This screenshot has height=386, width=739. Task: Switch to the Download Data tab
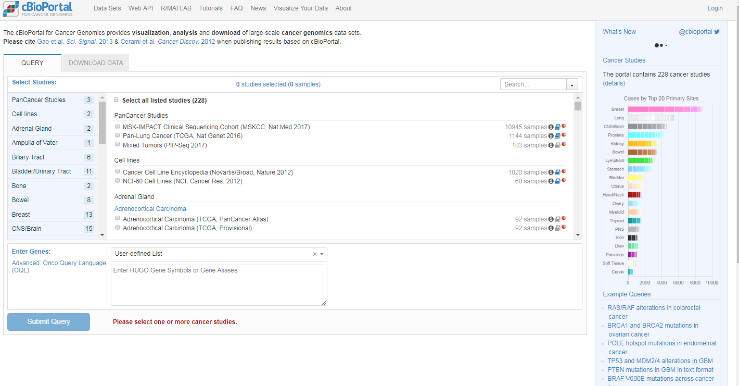coord(96,63)
